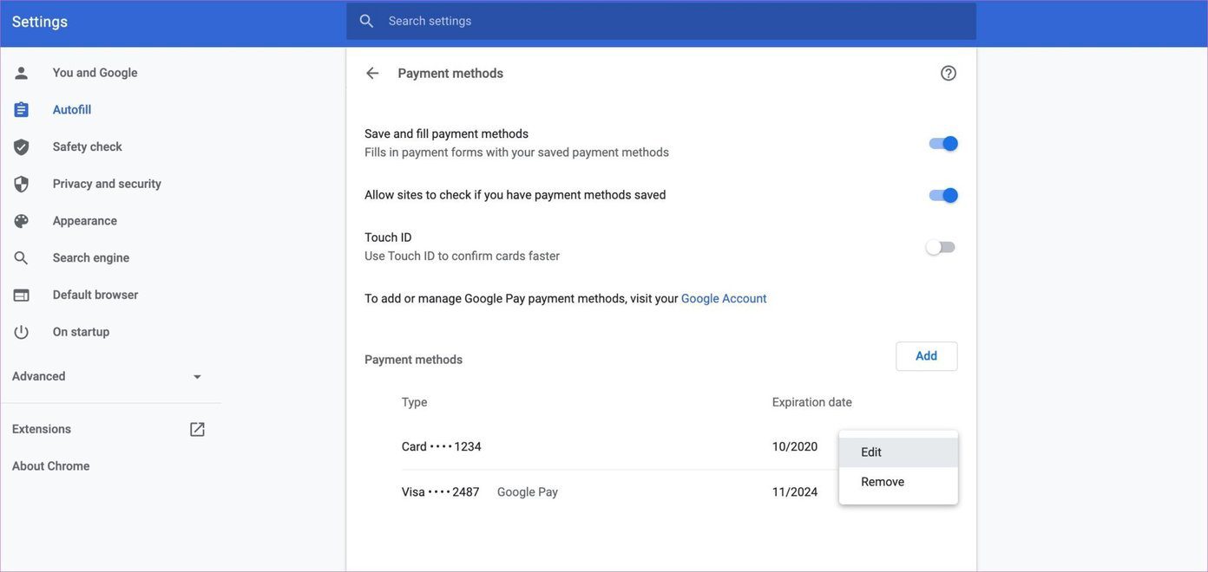
Task: Click the person icon for You and Google
Action: [x=21, y=73]
